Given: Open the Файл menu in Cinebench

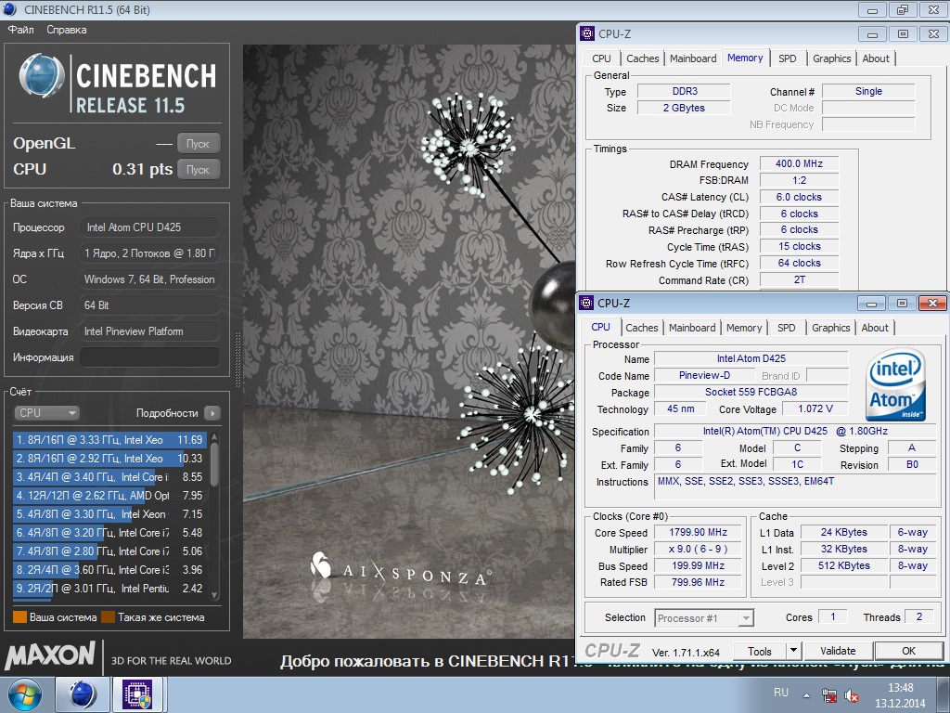Looking at the screenshot, I should pyautogui.click(x=20, y=30).
